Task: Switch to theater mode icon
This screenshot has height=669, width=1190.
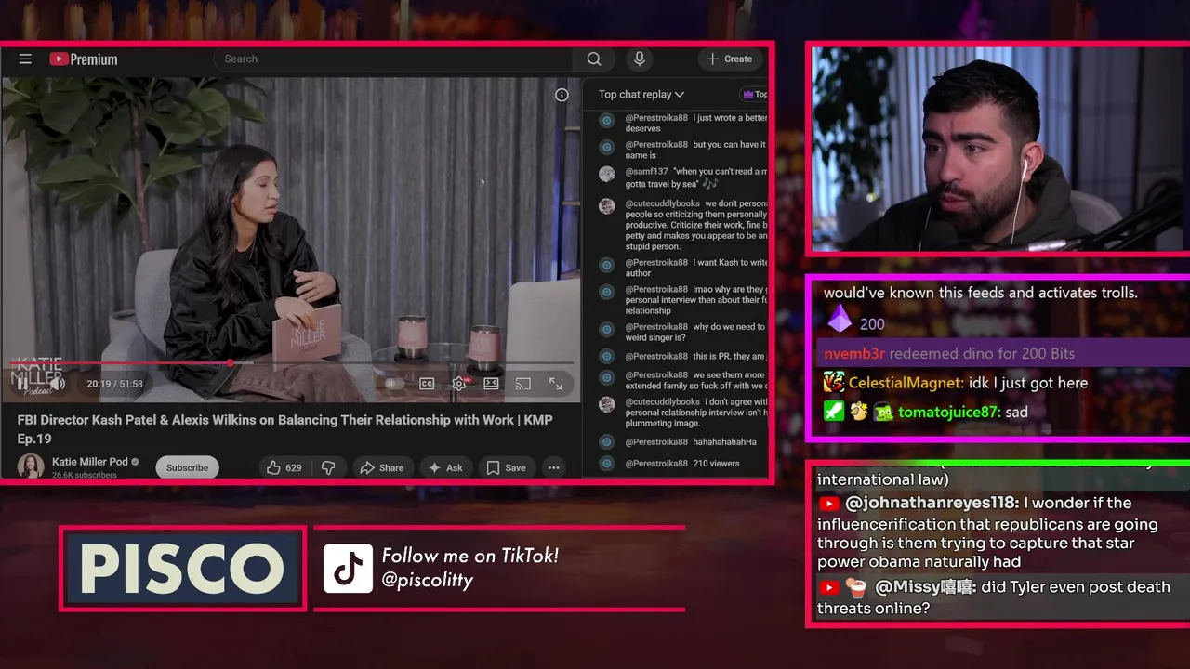Action: (x=491, y=383)
